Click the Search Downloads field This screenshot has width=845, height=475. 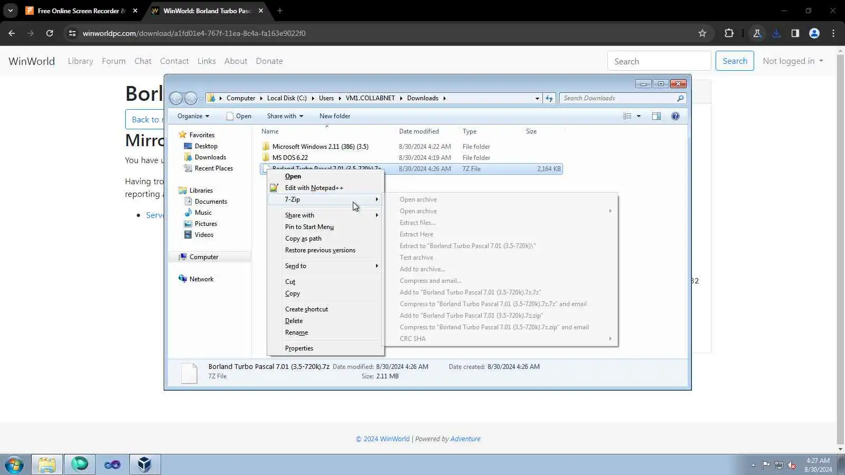pyautogui.click(x=623, y=98)
